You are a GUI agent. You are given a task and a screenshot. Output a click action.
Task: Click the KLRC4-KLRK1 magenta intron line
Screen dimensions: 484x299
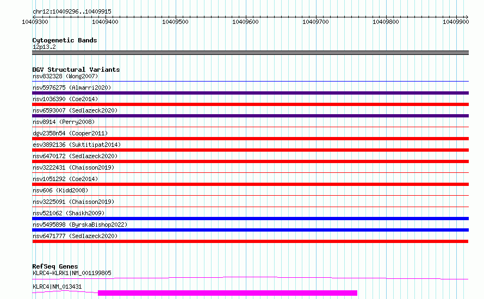coord(250,277)
